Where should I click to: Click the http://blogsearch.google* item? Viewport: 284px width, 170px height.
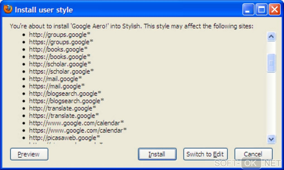(65, 93)
